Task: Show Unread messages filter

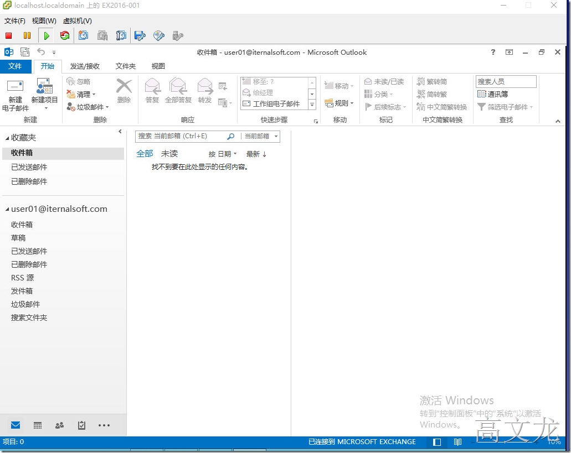Action: [x=169, y=154]
